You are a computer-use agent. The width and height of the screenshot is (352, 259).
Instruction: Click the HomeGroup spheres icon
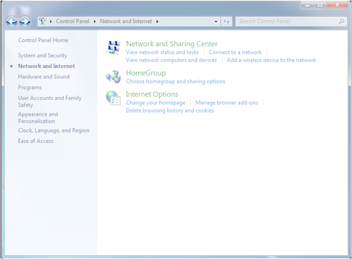114,77
